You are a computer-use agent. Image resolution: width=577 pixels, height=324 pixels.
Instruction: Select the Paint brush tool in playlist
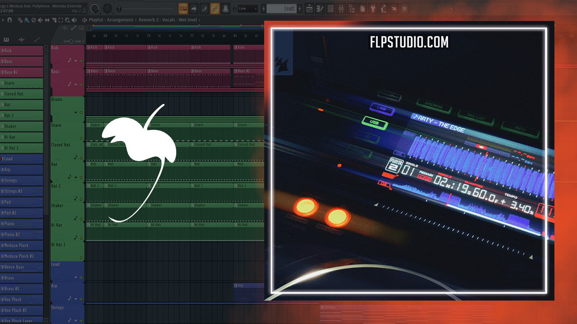(x=27, y=20)
